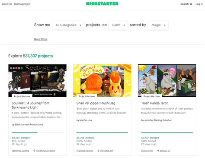Open Illustration category link
This screenshot has width=205, height=158.
click(x=147, y=151)
